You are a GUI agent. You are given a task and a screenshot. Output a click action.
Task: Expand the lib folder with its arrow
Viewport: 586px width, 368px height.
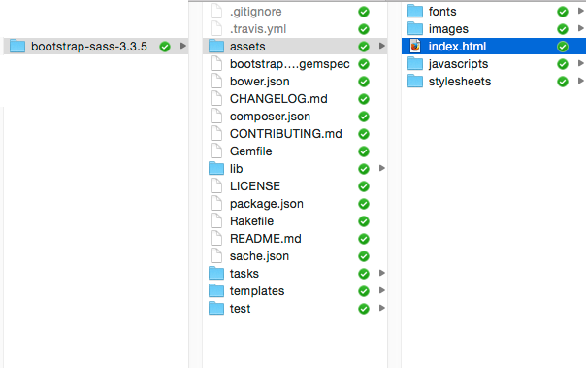382,168
